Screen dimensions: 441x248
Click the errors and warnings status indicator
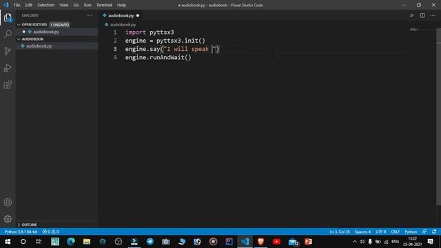(x=50, y=231)
